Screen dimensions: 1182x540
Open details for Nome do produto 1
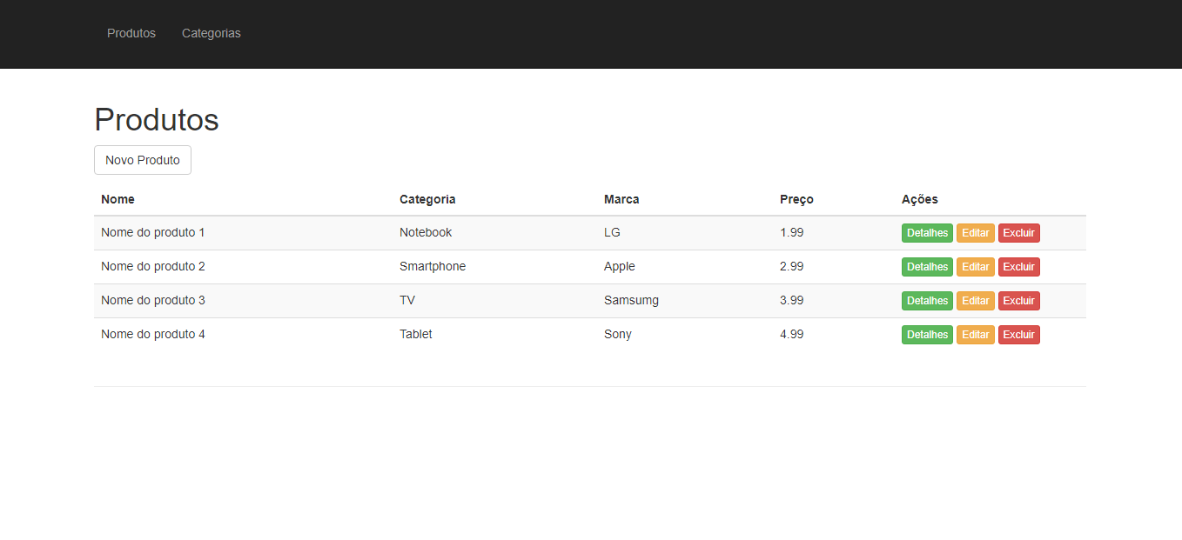click(x=926, y=232)
